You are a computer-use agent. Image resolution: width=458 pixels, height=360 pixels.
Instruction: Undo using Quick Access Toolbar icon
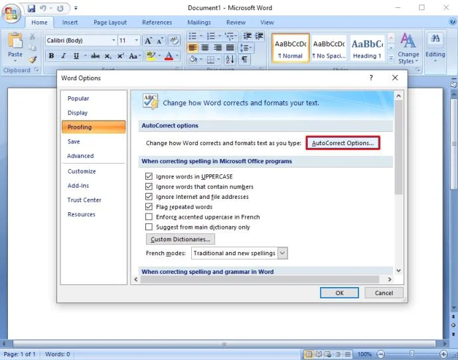[43, 8]
